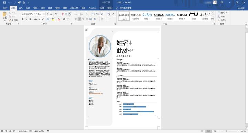Open paragraph shading color dropdown

104,19
